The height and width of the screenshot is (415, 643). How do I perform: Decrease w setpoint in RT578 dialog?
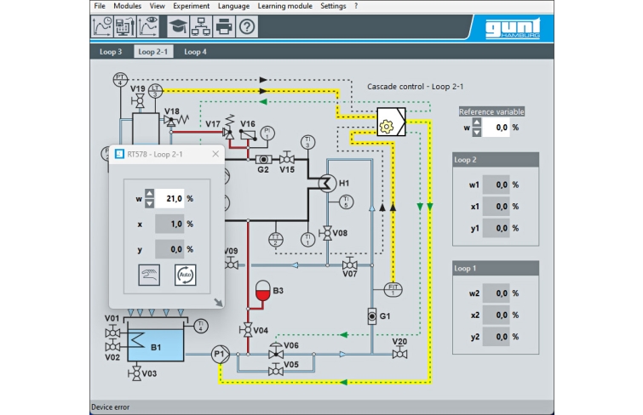tap(148, 203)
